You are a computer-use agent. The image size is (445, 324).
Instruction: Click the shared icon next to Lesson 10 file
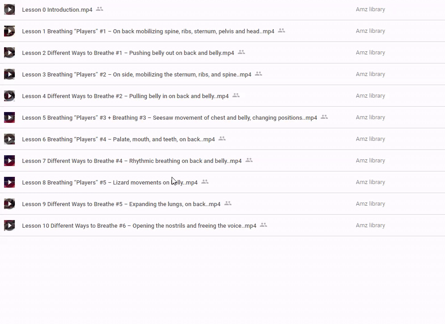pos(263,225)
